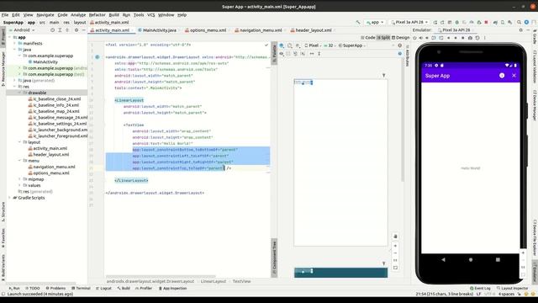Tap the Android recents square in emulator
538x303 pixels.
tap(498, 260)
